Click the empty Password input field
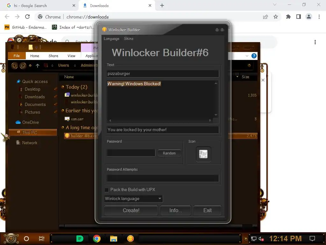 tap(131, 153)
